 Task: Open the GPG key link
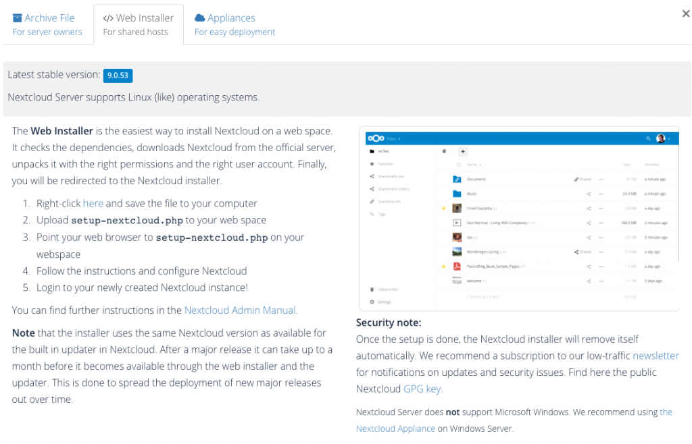422,389
